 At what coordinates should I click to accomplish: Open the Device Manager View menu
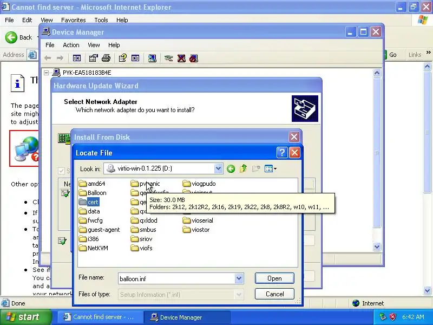click(94, 45)
